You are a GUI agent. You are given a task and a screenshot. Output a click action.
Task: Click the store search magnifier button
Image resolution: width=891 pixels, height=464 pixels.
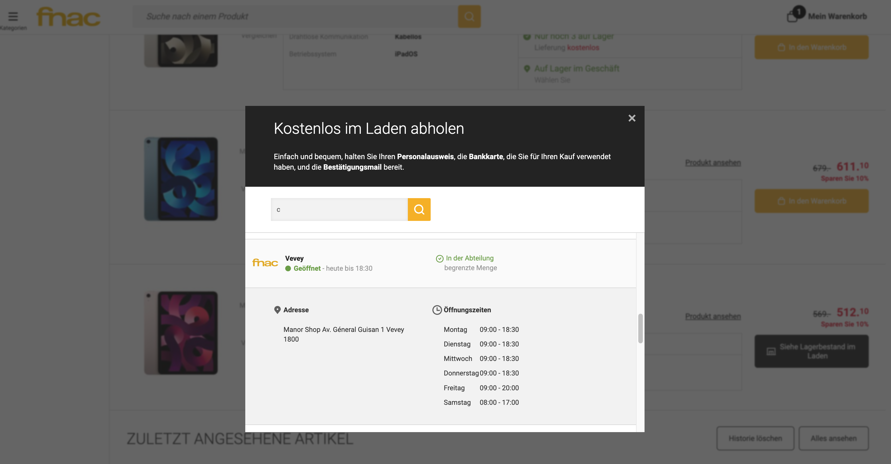[x=419, y=209]
